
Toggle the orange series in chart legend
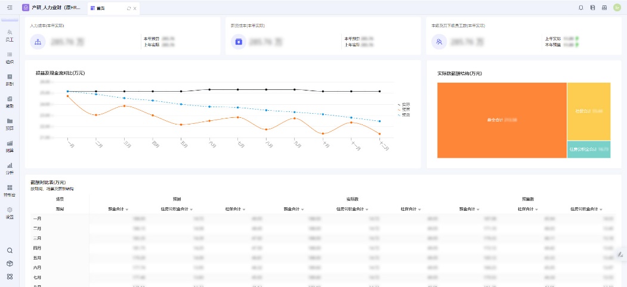pyautogui.click(x=404, y=110)
